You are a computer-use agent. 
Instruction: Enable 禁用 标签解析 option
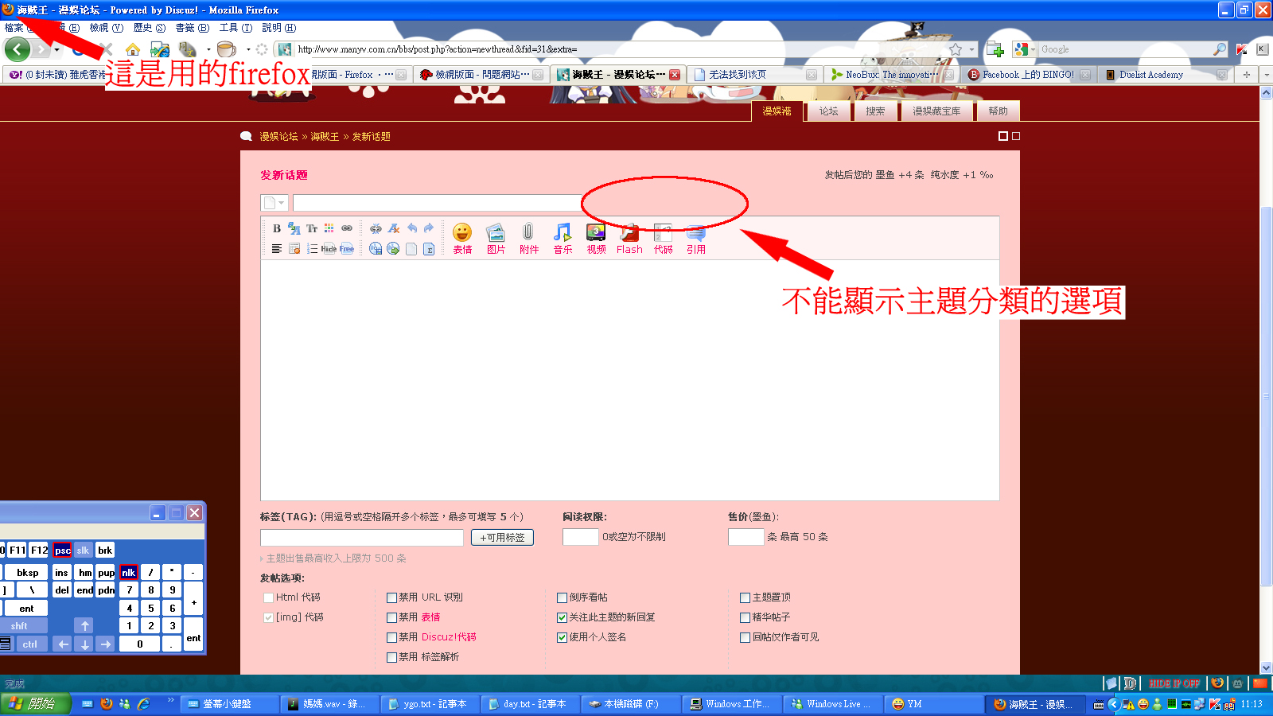(391, 657)
